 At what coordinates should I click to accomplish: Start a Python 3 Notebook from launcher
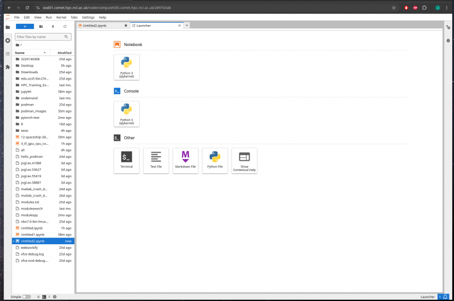(x=127, y=67)
